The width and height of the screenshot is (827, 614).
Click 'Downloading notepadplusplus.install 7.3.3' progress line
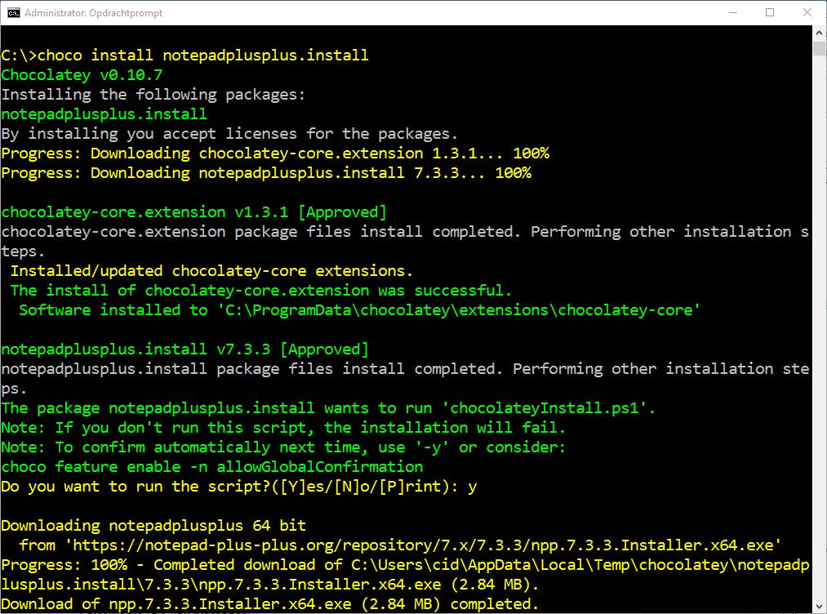pyautogui.click(x=266, y=172)
